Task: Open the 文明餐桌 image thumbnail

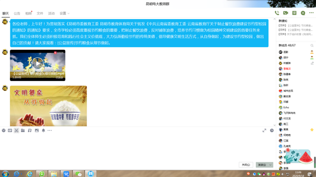Action: [x=48, y=106]
